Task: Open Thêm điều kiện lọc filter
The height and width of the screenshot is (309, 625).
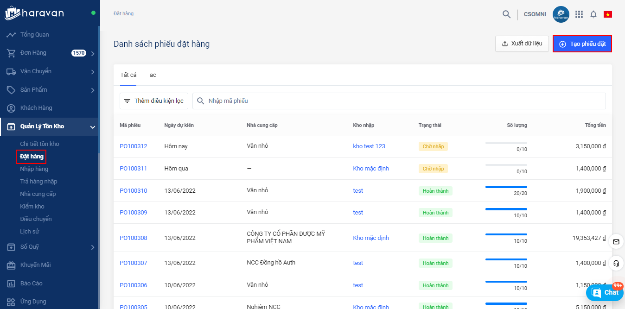Action: (x=154, y=101)
